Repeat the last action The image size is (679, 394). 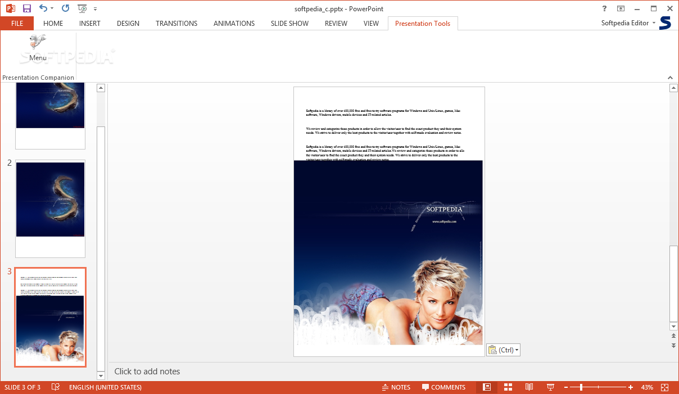66,8
